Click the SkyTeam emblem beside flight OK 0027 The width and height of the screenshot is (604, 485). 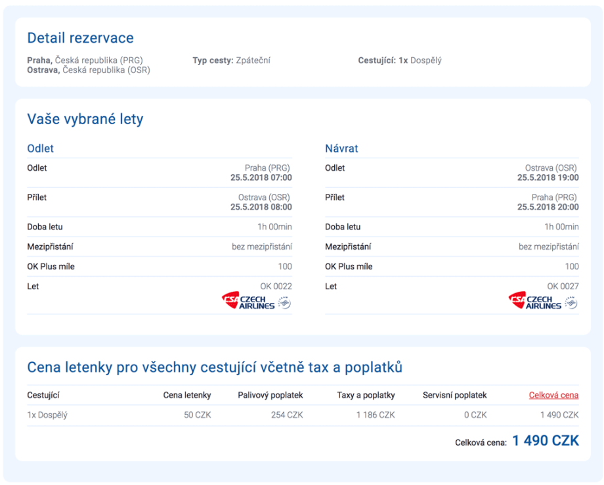click(x=571, y=302)
